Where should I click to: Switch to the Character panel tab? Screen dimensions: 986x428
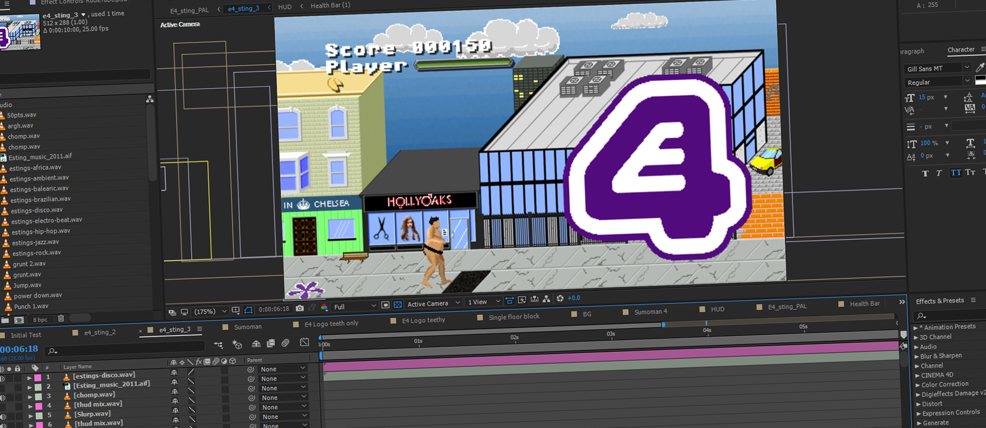click(961, 49)
